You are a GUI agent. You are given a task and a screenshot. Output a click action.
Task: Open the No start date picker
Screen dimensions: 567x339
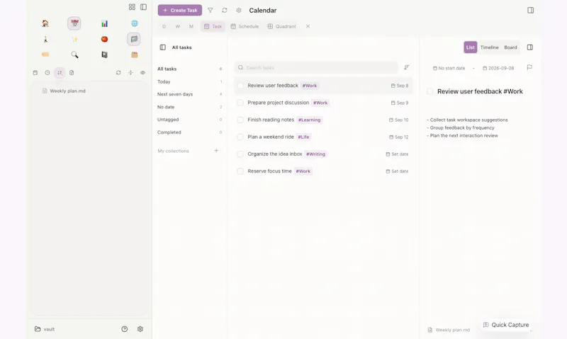(449, 68)
